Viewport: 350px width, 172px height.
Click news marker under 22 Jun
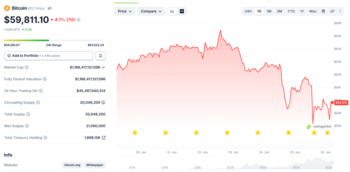196,132
